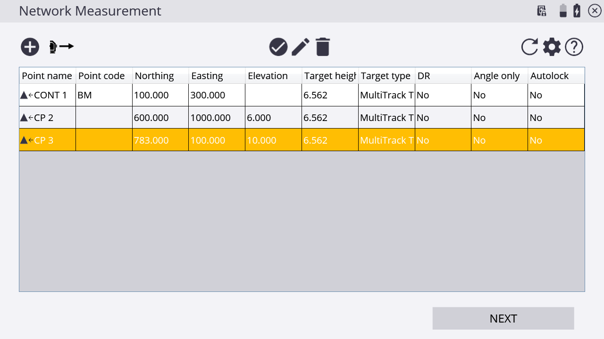The width and height of the screenshot is (604, 339).
Task: Close the Network Measurement screen
Action: pos(595,11)
